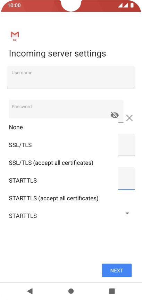Open the currently selected STARTTLS spinner
The height and width of the screenshot is (300, 142).
tap(71, 216)
